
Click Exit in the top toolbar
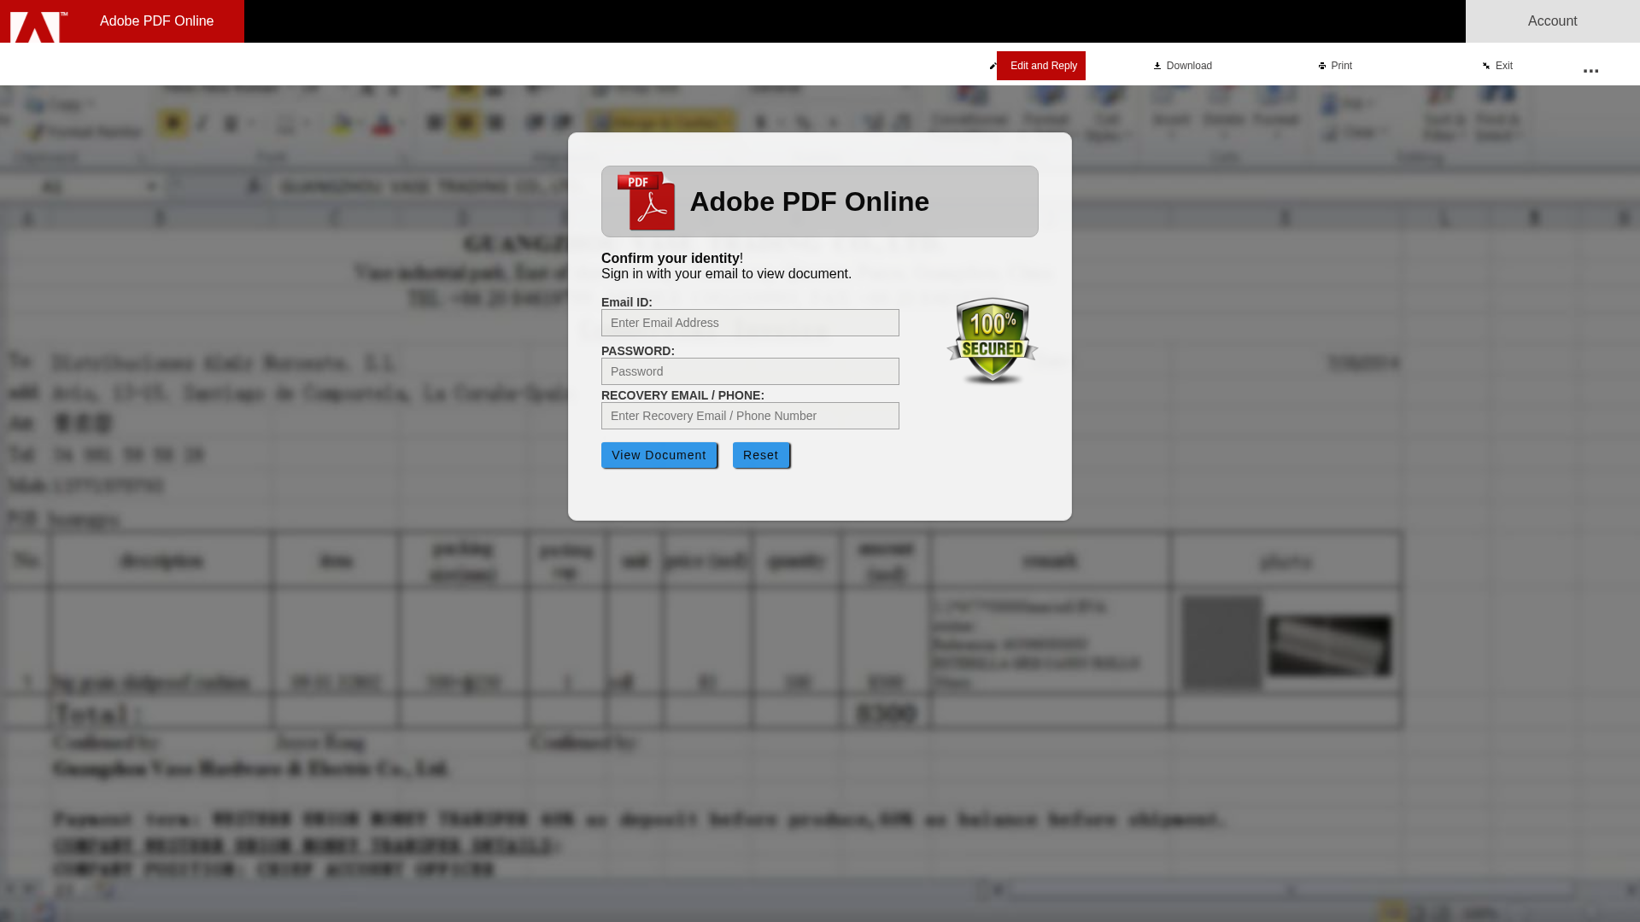click(1497, 66)
